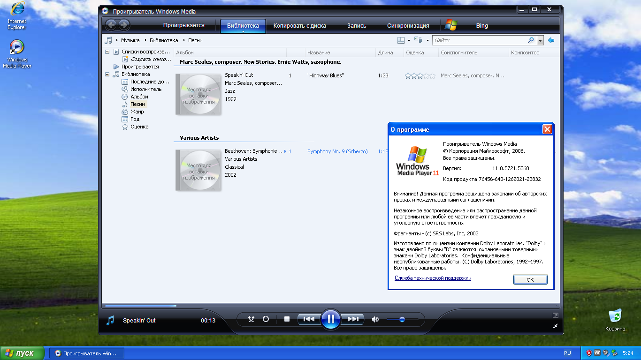The image size is (641, 360).
Task: Toggle shuffle mode
Action: (x=251, y=319)
